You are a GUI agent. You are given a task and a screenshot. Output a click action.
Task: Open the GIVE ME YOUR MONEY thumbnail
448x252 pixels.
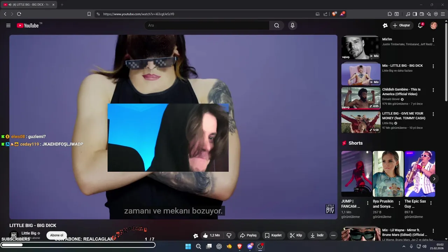coord(361,122)
